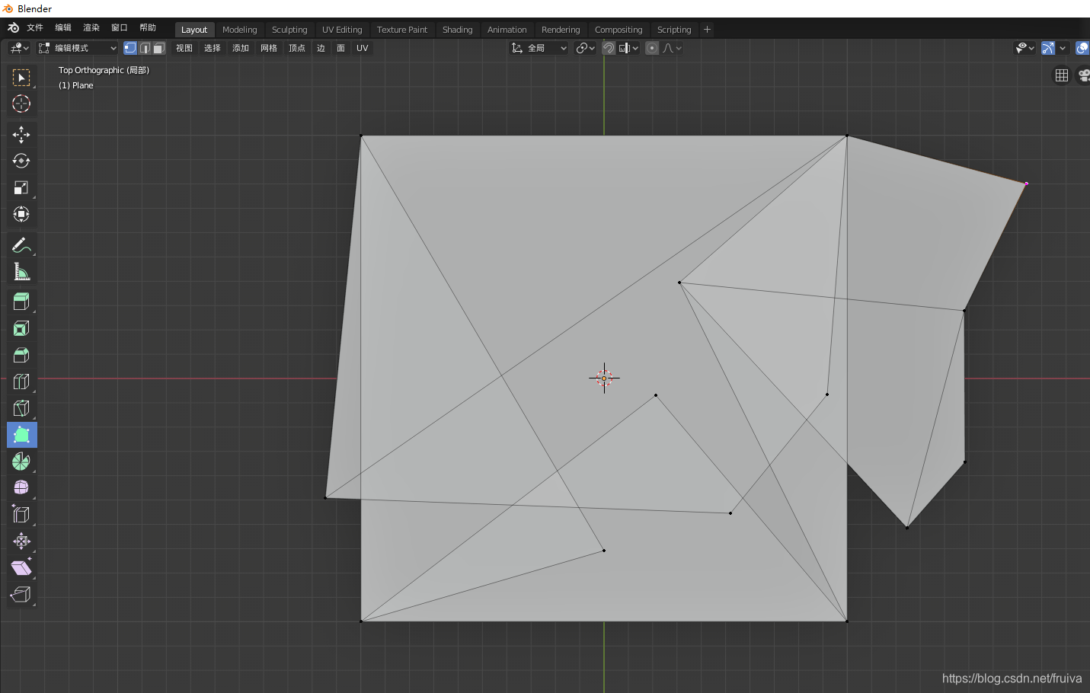This screenshot has height=693, width=1090.
Task: Select the Bevel tool
Action: click(21, 355)
